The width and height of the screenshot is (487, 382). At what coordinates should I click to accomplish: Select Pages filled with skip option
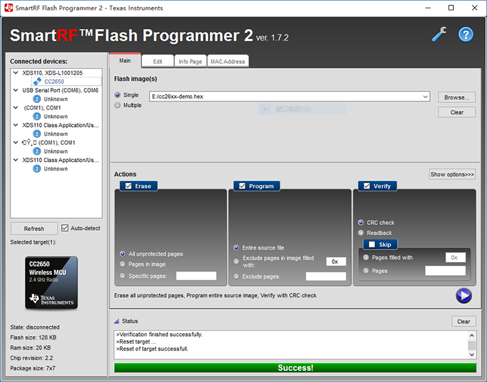[x=366, y=257]
